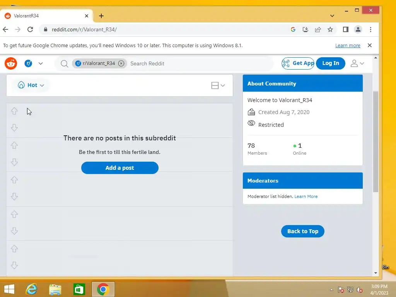
Task: Click the Action Center flag icon
Action: 341,289
